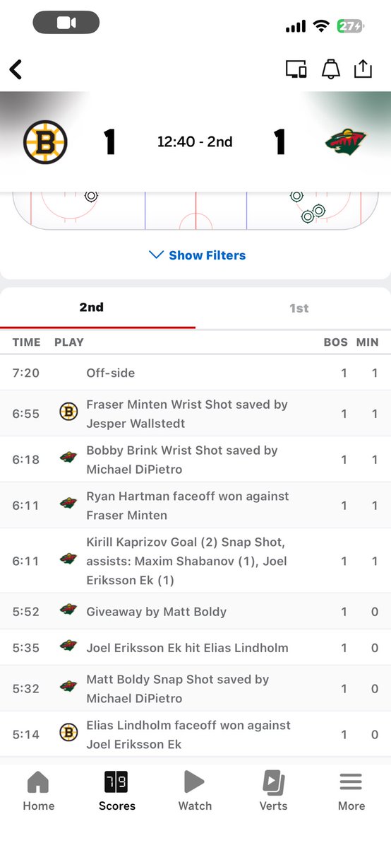This screenshot has width=391, height=848.
Task: Tap the Fraser Minten wrist shot play
Action: (x=195, y=414)
